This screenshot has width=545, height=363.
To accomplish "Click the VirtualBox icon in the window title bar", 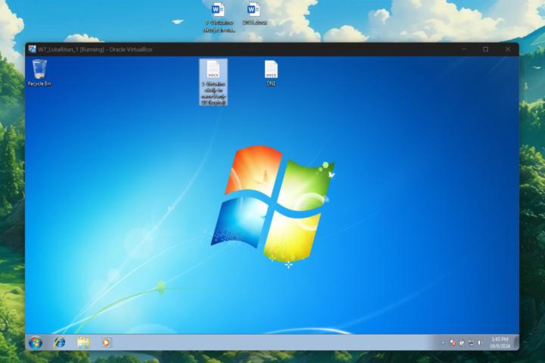I will 33,49.
